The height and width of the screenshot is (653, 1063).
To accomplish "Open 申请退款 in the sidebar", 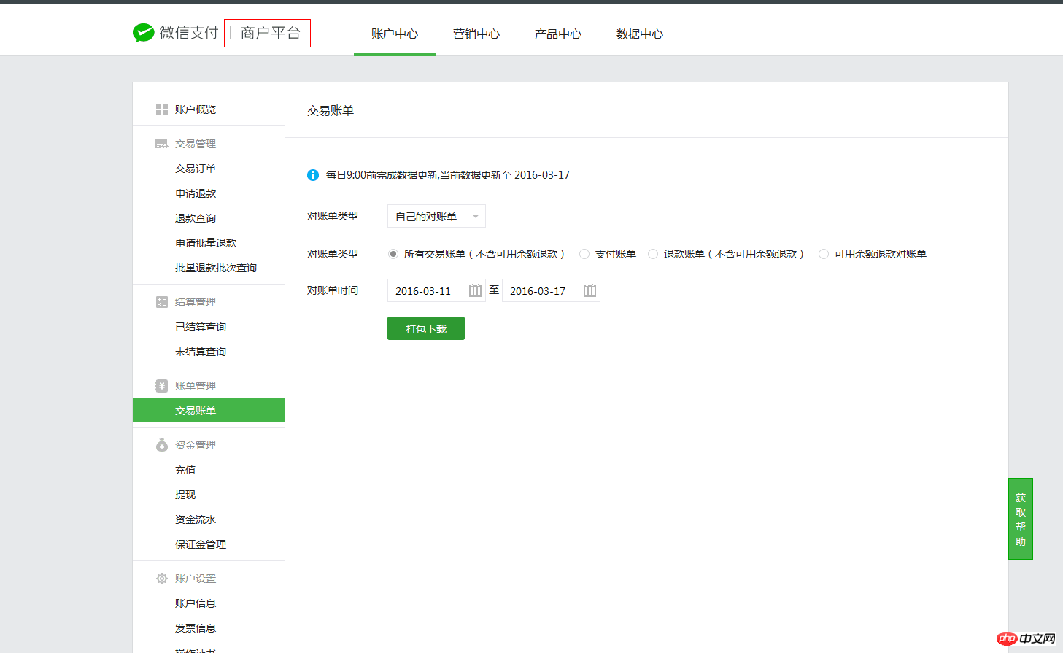I will (196, 193).
